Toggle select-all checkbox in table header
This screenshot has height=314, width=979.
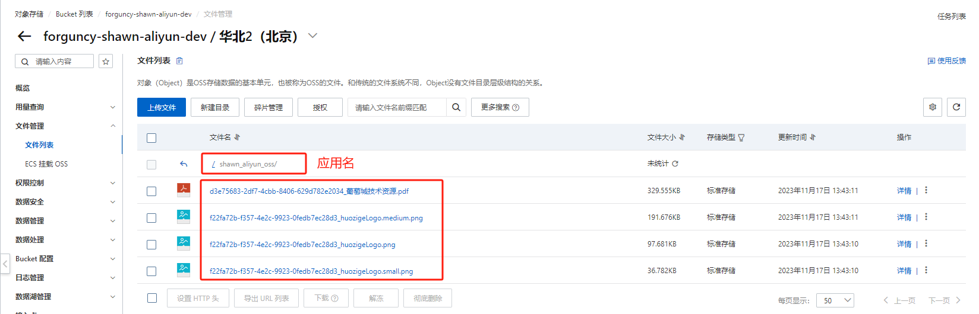tap(151, 138)
